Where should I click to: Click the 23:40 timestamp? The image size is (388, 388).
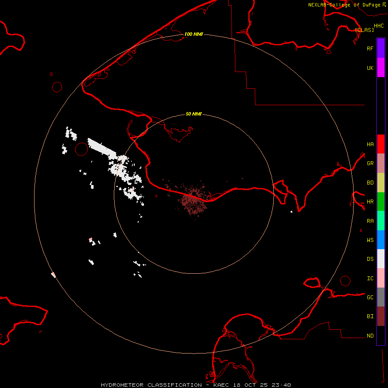tap(281, 385)
